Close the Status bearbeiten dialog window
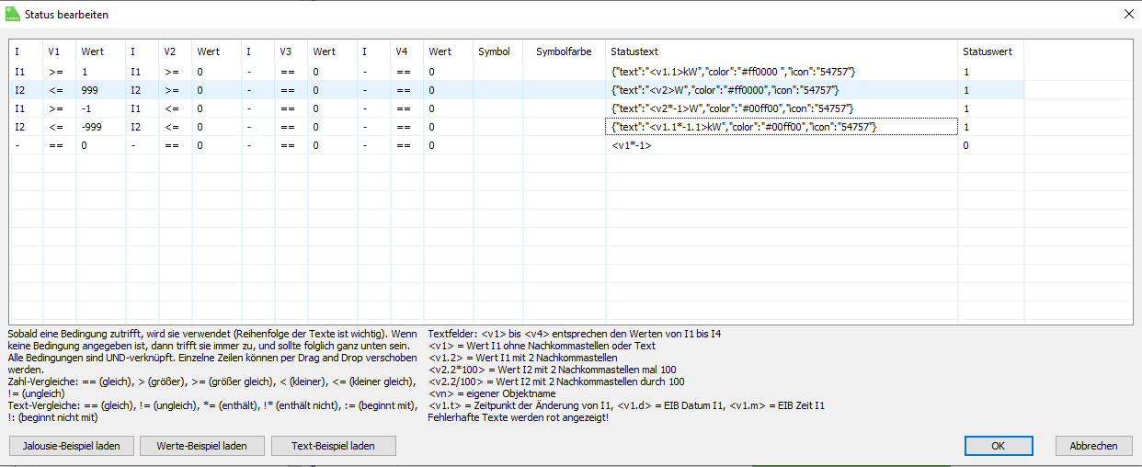The height and width of the screenshot is (467, 1142). coord(1128,14)
